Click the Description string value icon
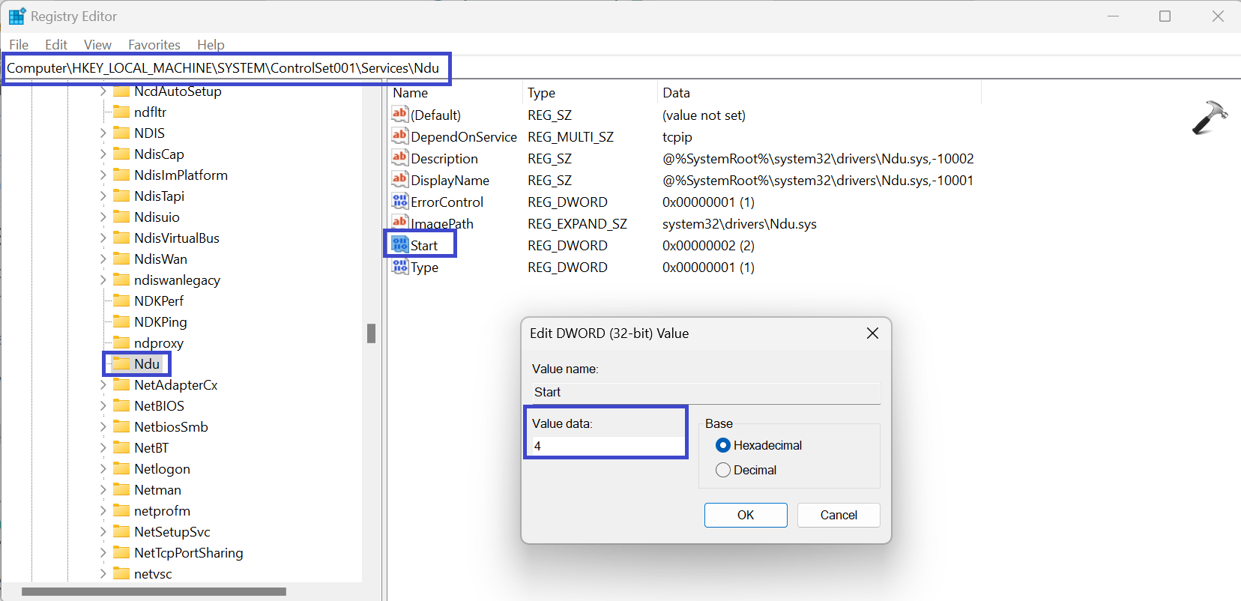The image size is (1241, 601). 400,158
